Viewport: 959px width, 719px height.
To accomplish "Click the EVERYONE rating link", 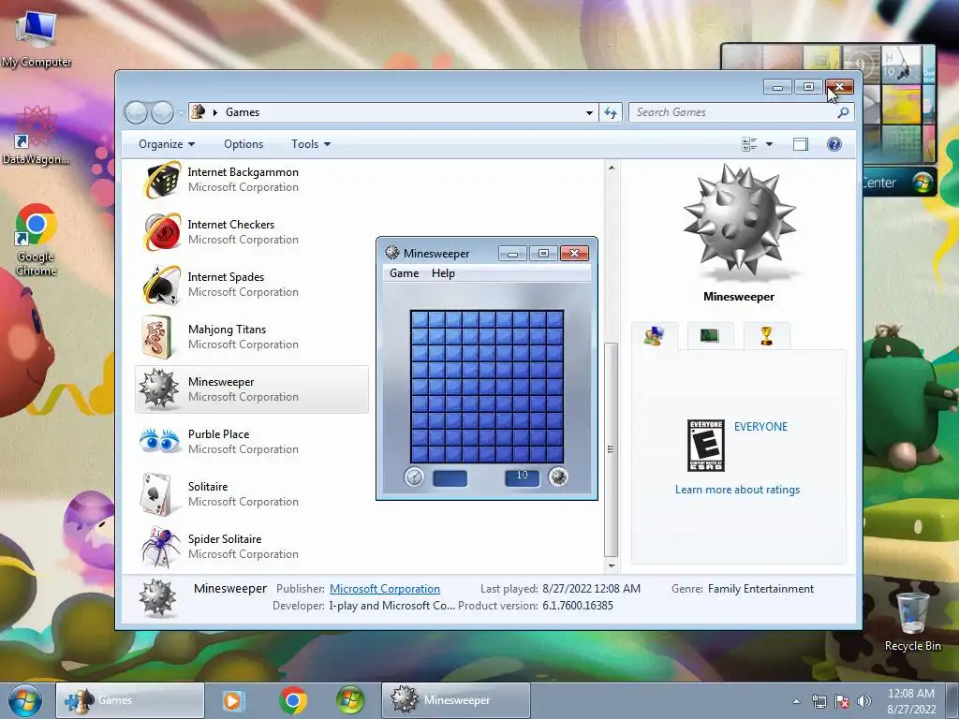I will pyautogui.click(x=760, y=427).
